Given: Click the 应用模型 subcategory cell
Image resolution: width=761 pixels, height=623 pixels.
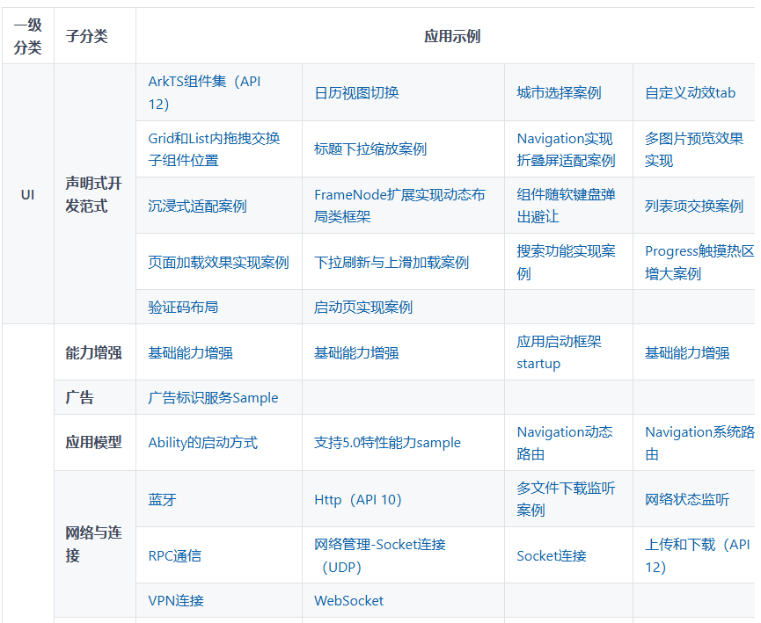Looking at the screenshot, I should (95, 443).
